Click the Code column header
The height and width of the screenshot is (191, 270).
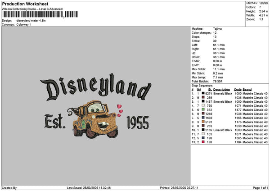[238, 90]
